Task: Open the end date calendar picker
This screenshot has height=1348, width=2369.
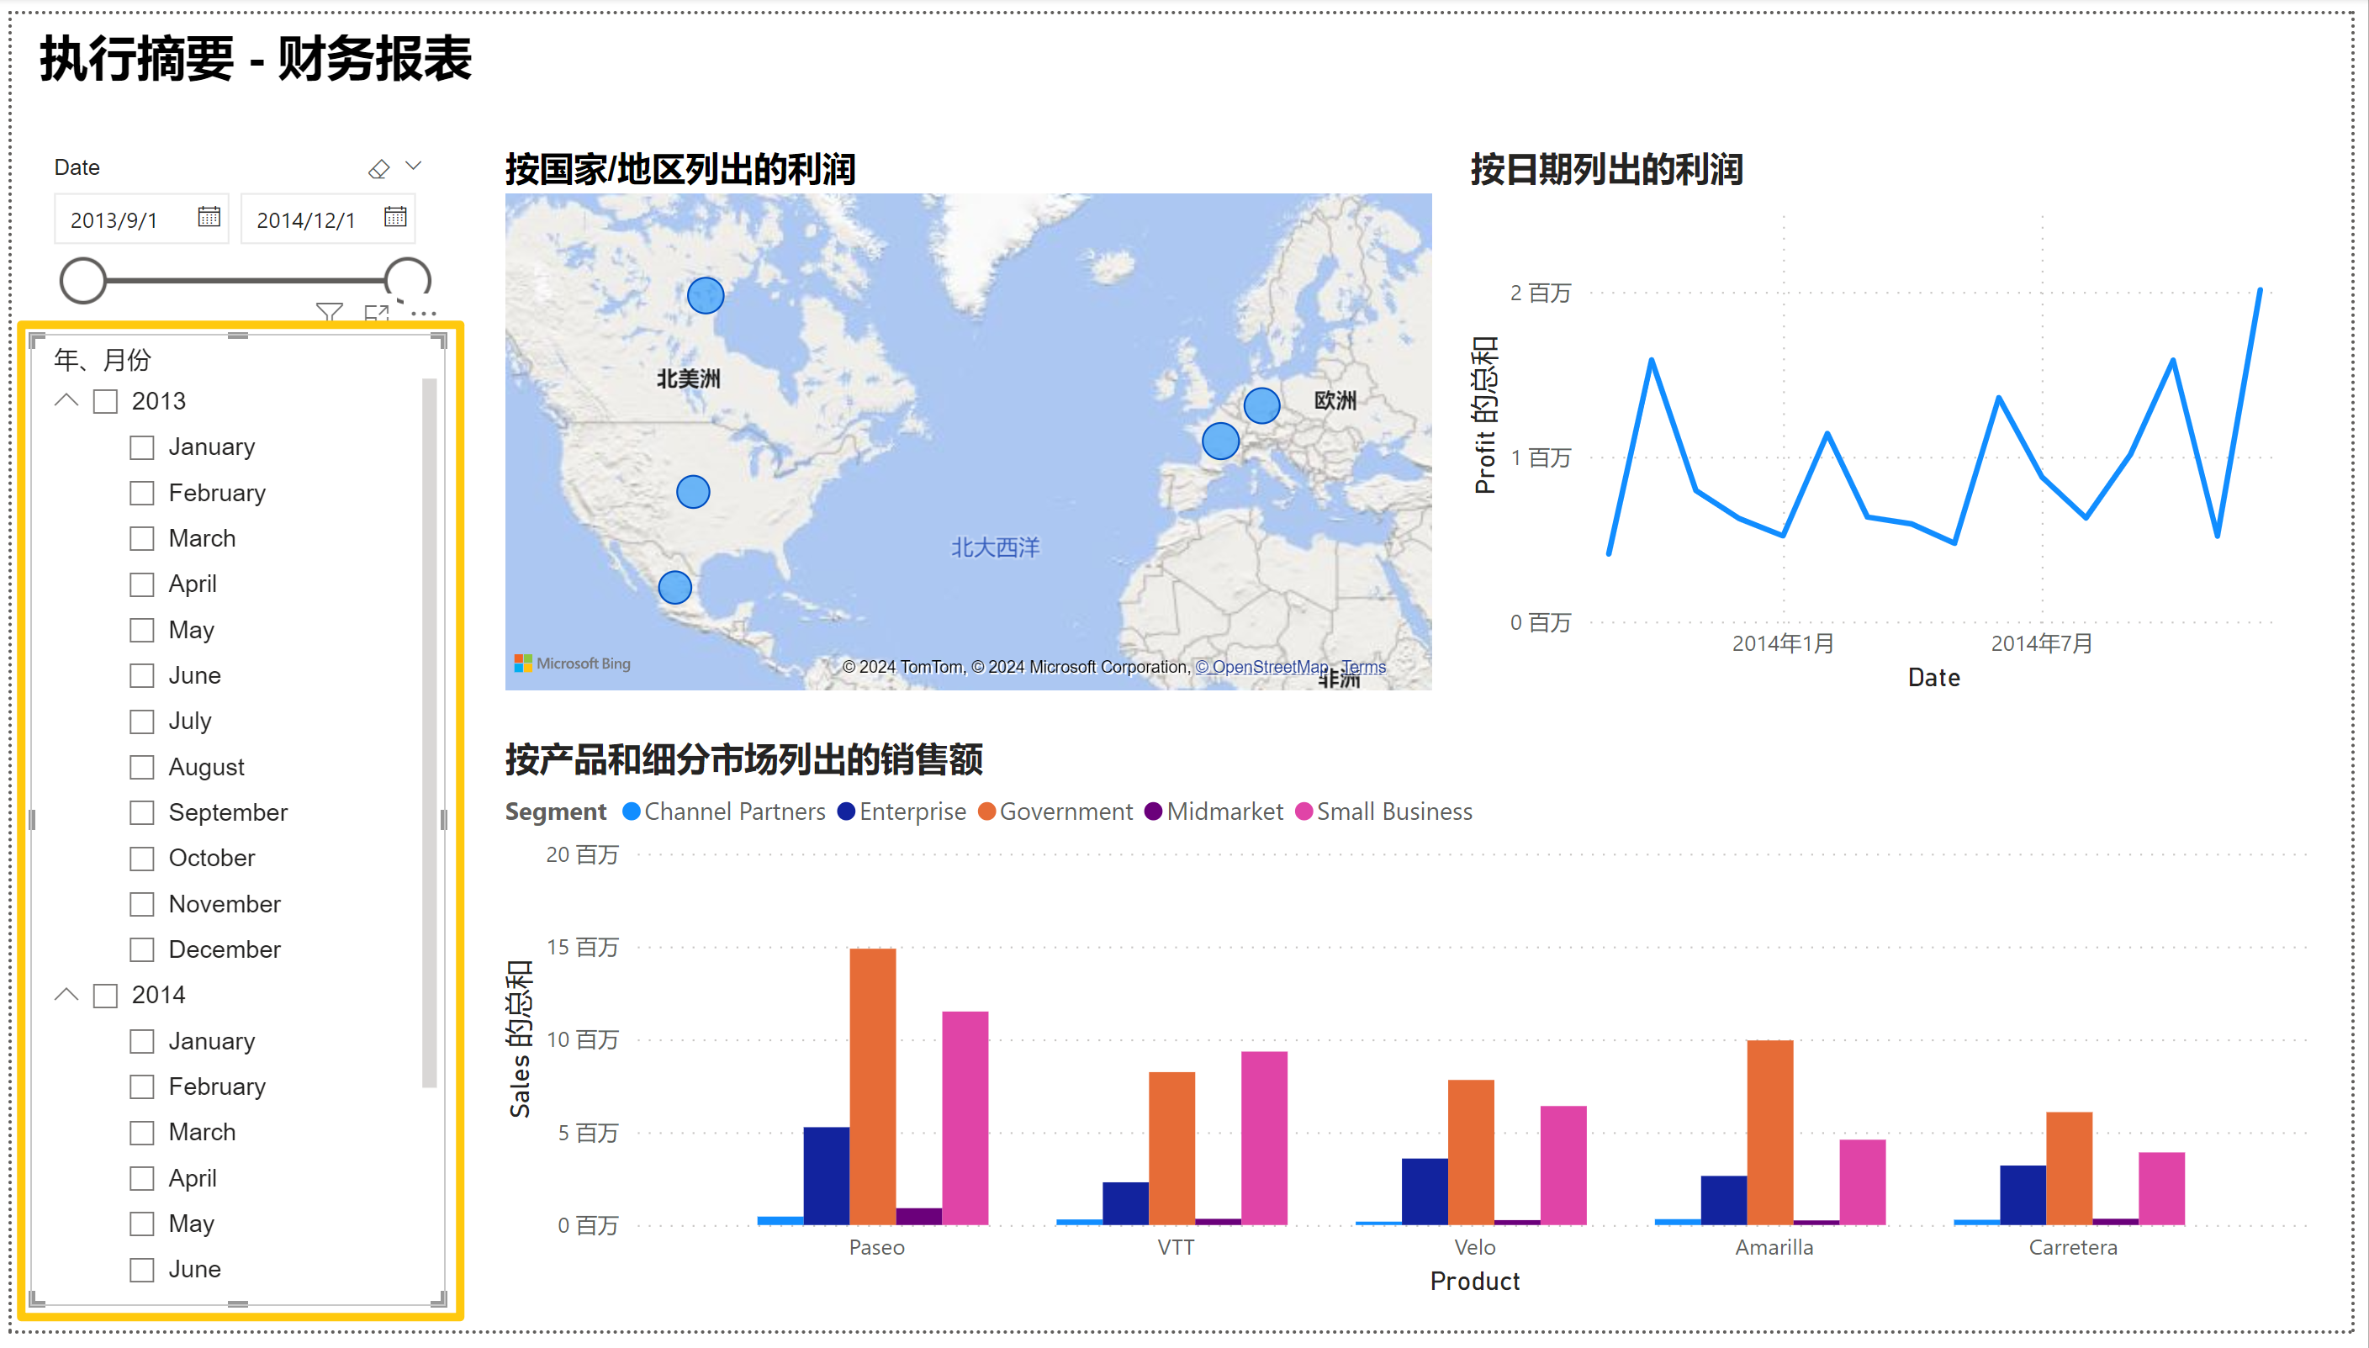Action: point(395,217)
